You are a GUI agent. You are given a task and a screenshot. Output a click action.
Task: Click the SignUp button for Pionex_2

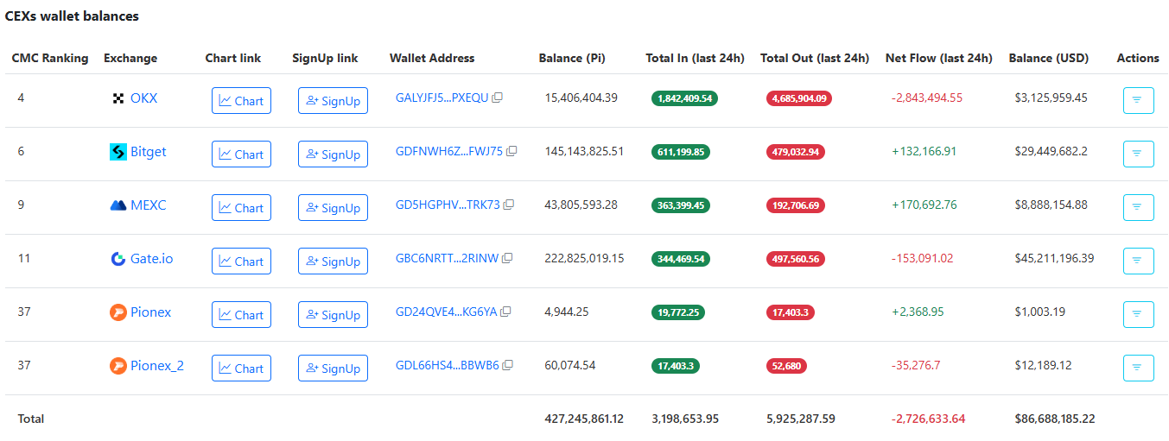(333, 368)
